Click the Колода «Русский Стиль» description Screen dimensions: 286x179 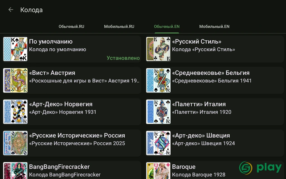click(x=204, y=50)
